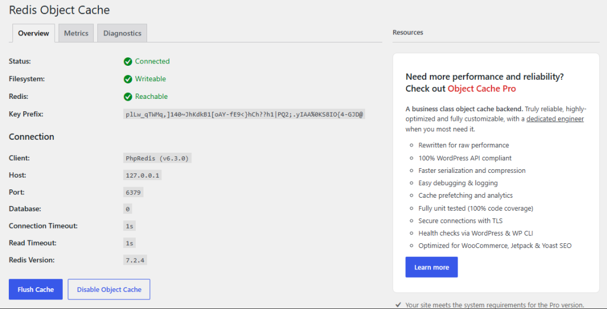Click the Redis Version label
607x309 pixels.
32,260
